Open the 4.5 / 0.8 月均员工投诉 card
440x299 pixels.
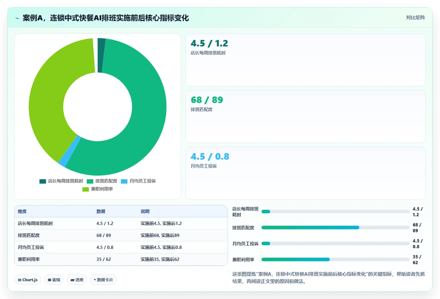(x=305, y=173)
